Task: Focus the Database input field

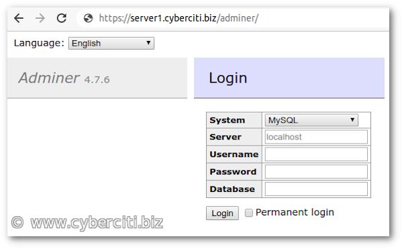Action: 316,189
